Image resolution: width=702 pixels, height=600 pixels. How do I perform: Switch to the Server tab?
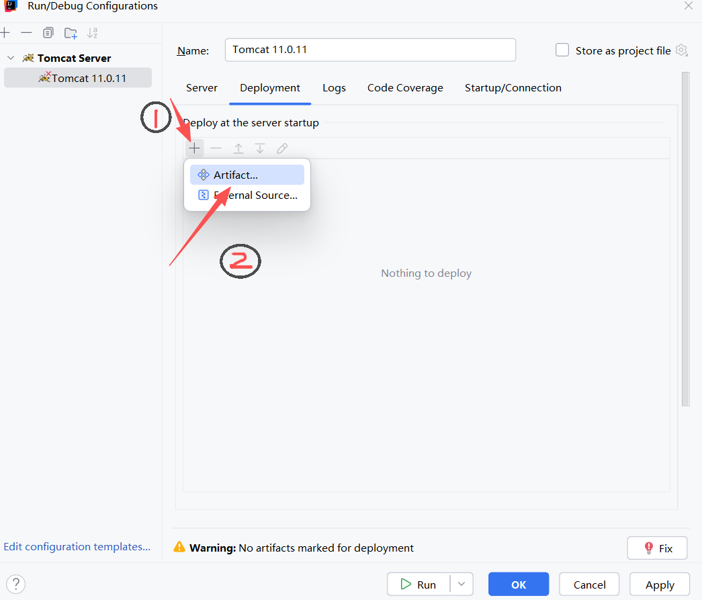202,88
